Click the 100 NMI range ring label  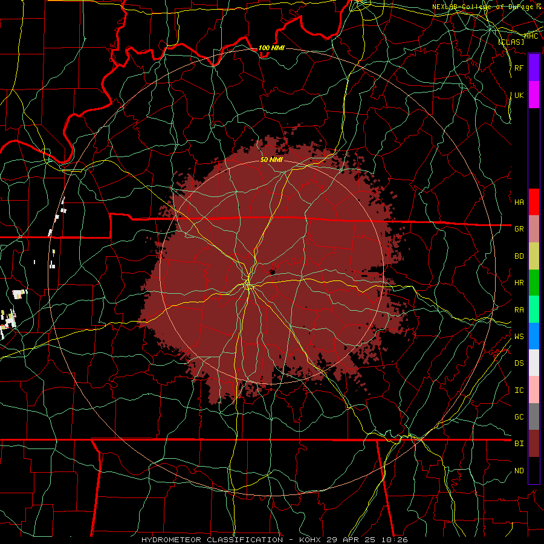271,48
